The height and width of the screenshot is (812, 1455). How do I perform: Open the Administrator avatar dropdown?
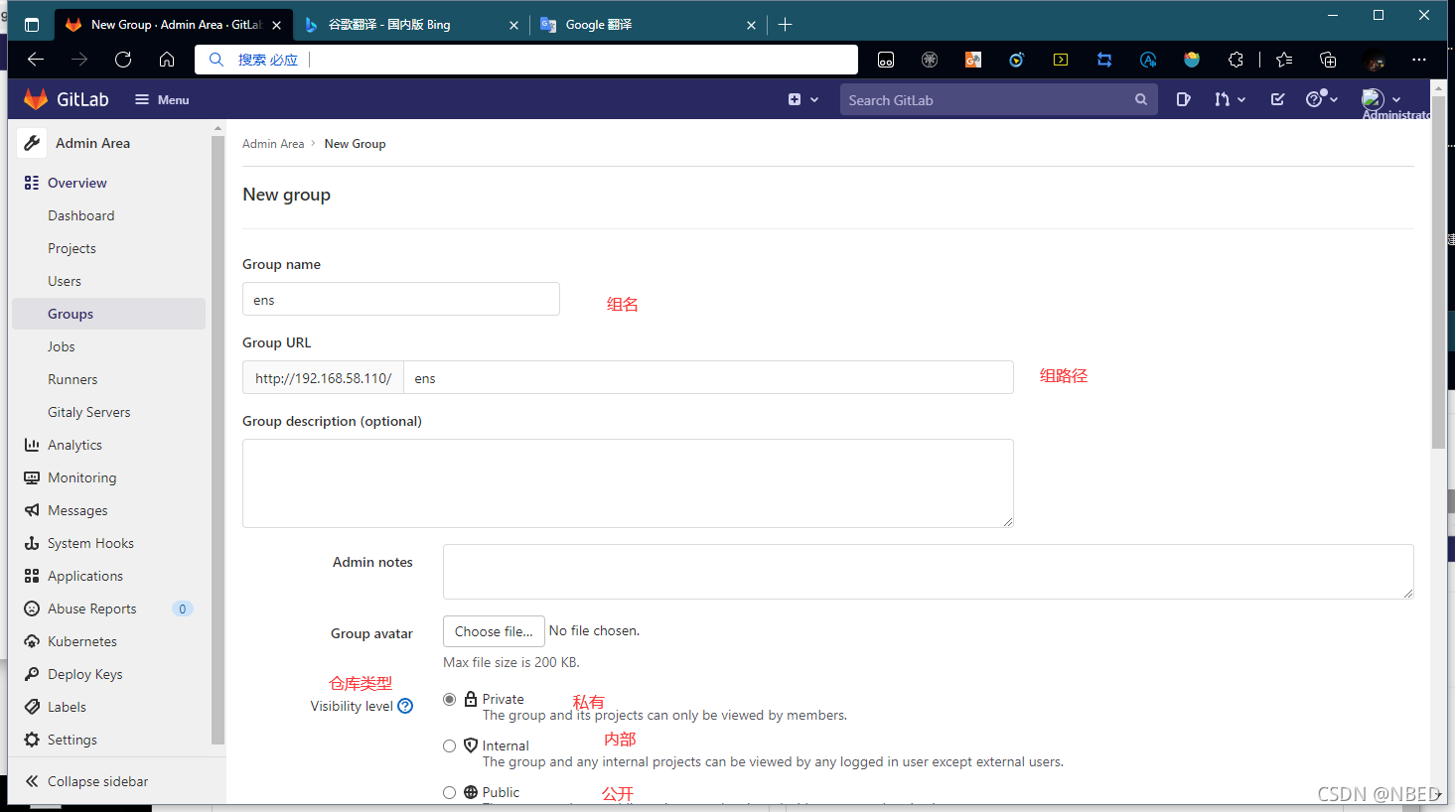pyautogui.click(x=1379, y=99)
